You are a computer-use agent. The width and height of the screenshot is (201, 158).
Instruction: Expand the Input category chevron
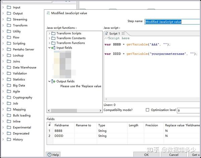point(3,7)
